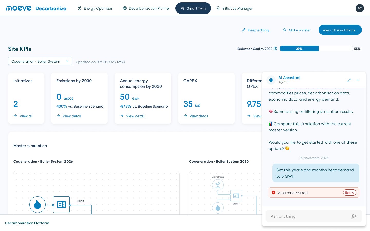Click the Decarbonization Platform footer text
The image size is (370, 231).
27,223
